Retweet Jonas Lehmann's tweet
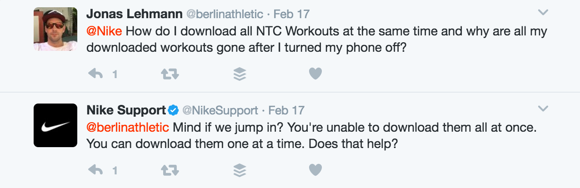Screen dimensions: 580x188 point(170,74)
